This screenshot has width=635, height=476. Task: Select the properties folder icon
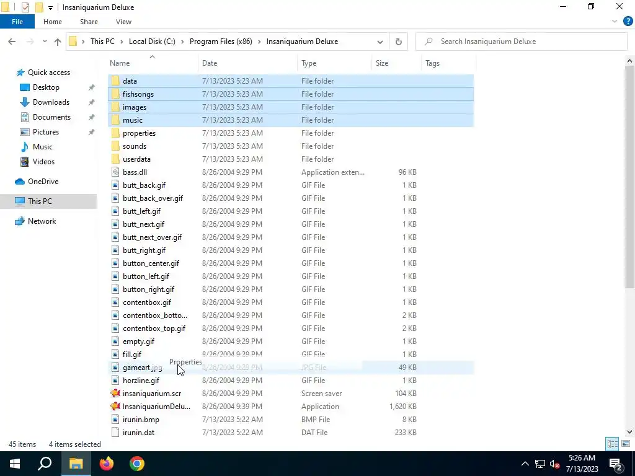pos(115,133)
